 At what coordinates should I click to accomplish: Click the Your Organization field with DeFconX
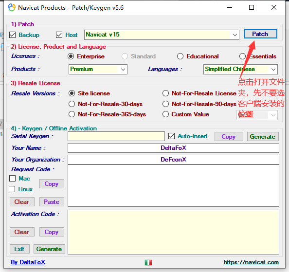tap(173, 160)
